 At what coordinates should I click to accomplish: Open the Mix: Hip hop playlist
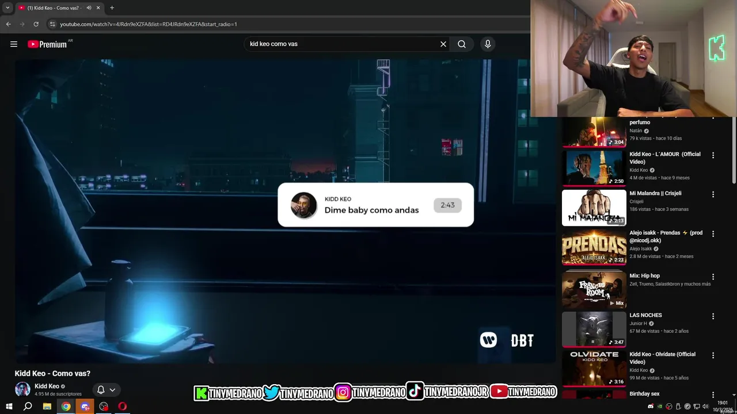tap(644, 276)
